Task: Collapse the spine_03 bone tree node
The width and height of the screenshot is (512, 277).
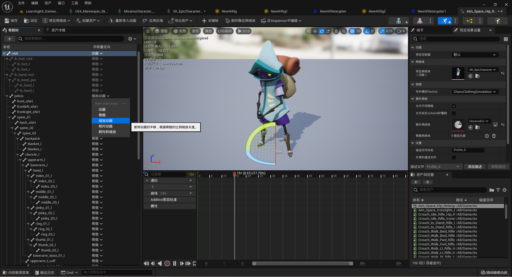Action: pos(15,133)
